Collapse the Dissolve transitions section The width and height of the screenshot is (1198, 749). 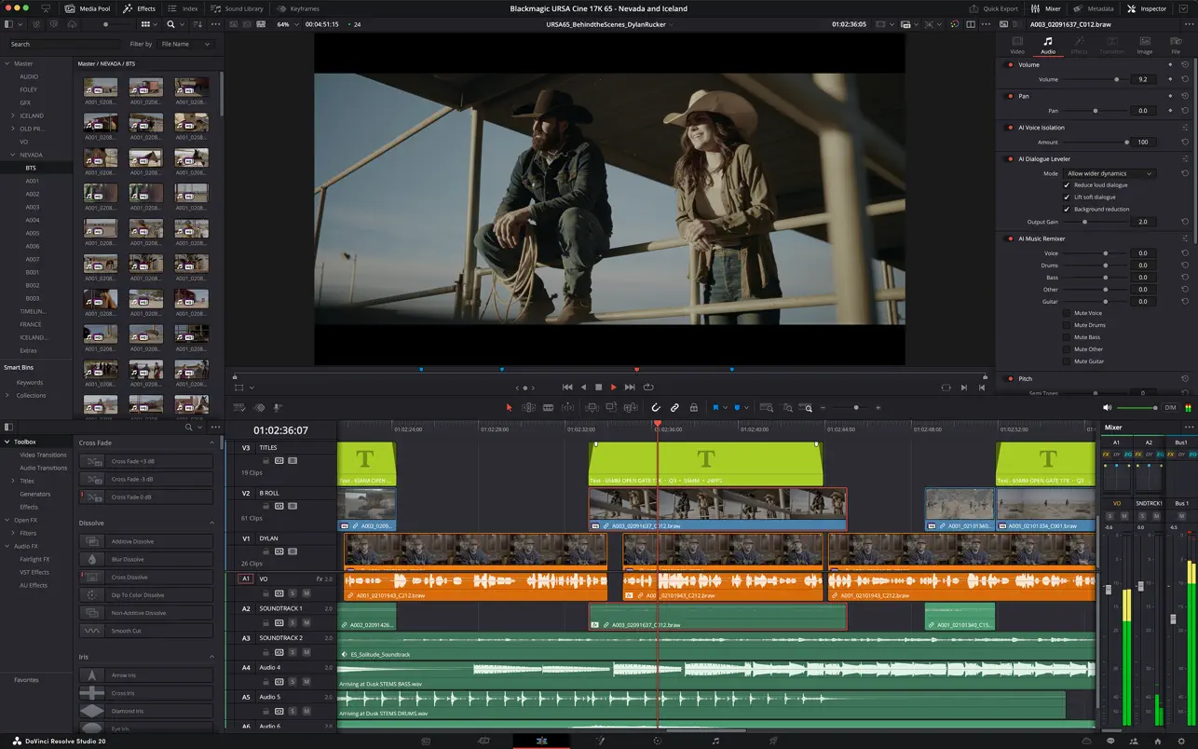coord(212,523)
